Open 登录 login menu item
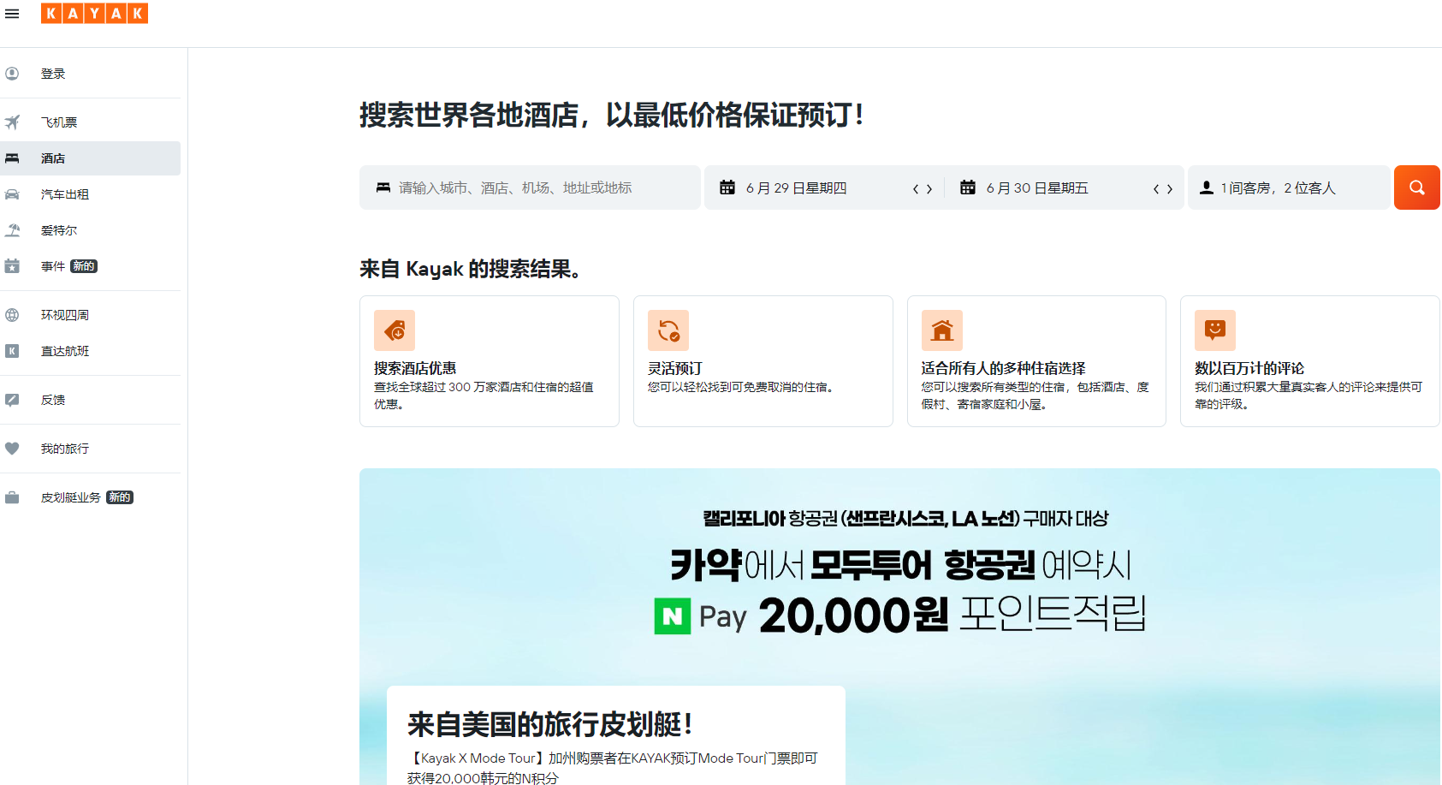The height and width of the screenshot is (785, 1442). click(x=90, y=74)
